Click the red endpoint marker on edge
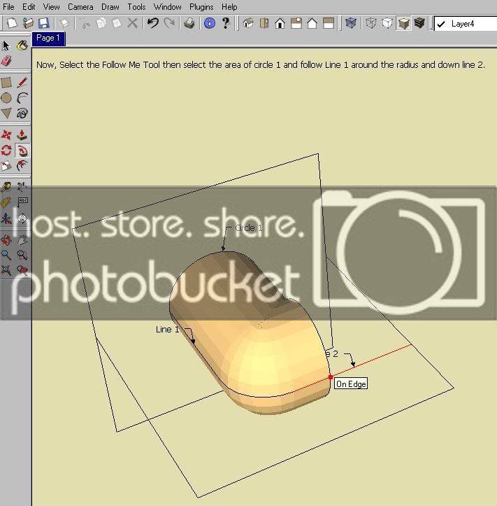Image resolution: width=497 pixels, height=506 pixels. pyautogui.click(x=331, y=377)
